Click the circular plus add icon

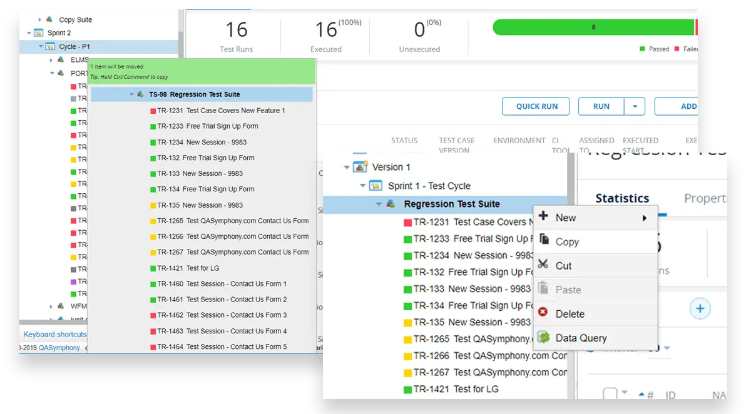click(700, 308)
